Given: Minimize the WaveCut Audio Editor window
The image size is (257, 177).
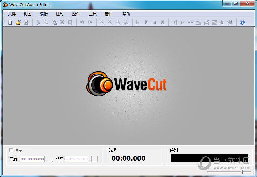Looking at the screenshot, I should pos(227,3).
